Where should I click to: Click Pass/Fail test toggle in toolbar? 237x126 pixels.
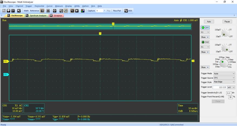pos(117,11)
